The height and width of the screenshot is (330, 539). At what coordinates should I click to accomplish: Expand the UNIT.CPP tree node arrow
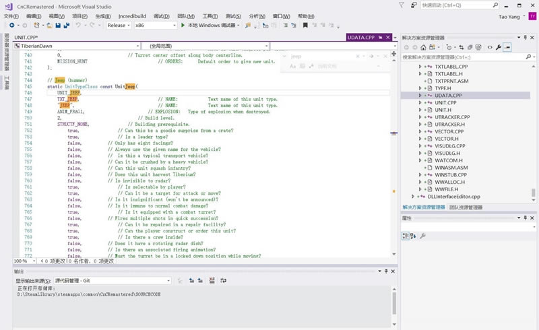point(420,103)
